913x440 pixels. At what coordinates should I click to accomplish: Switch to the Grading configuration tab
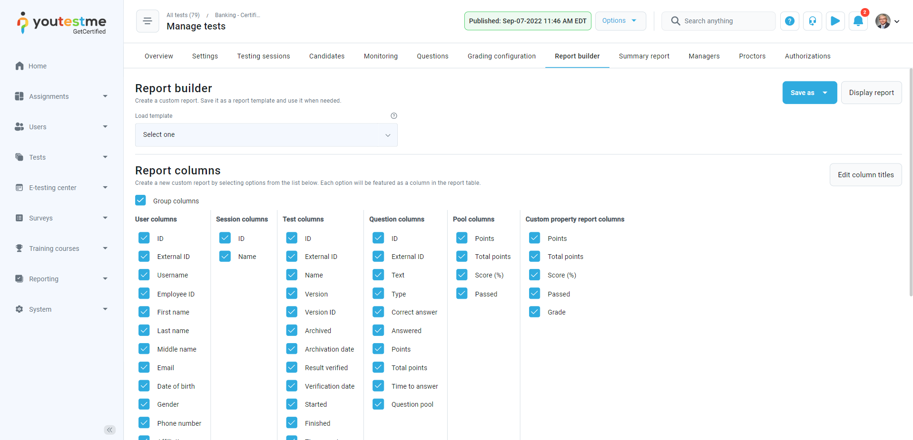501,56
